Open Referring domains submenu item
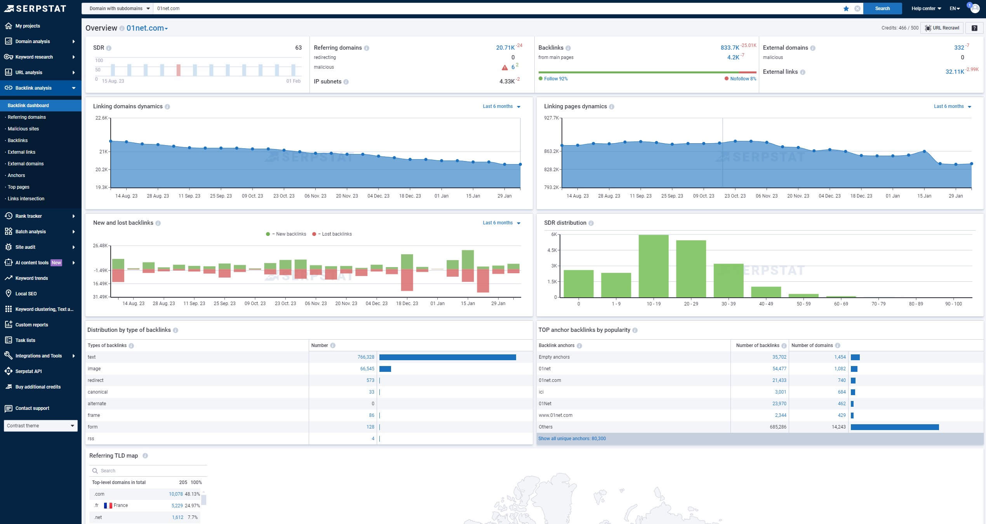Viewport: 986px width, 524px height. [x=27, y=117]
